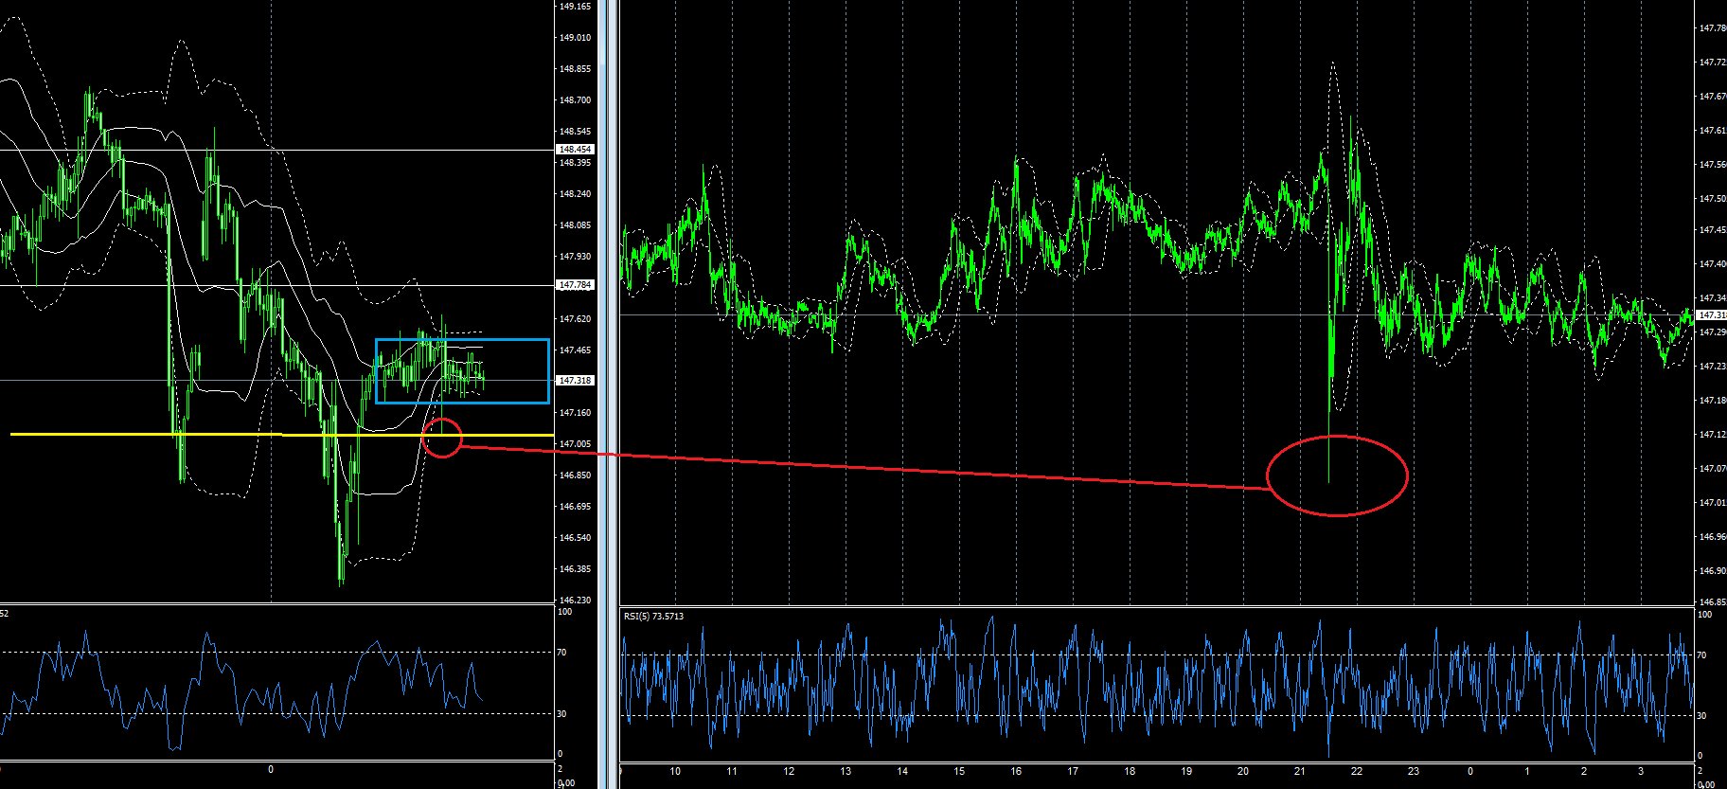Click the 146.230 price scale value
Viewport: 1727px width, 789px height.
tap(575, 601)
